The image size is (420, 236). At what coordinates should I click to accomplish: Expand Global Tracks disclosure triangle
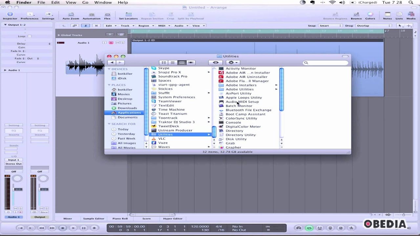click(x=59, y=35)
